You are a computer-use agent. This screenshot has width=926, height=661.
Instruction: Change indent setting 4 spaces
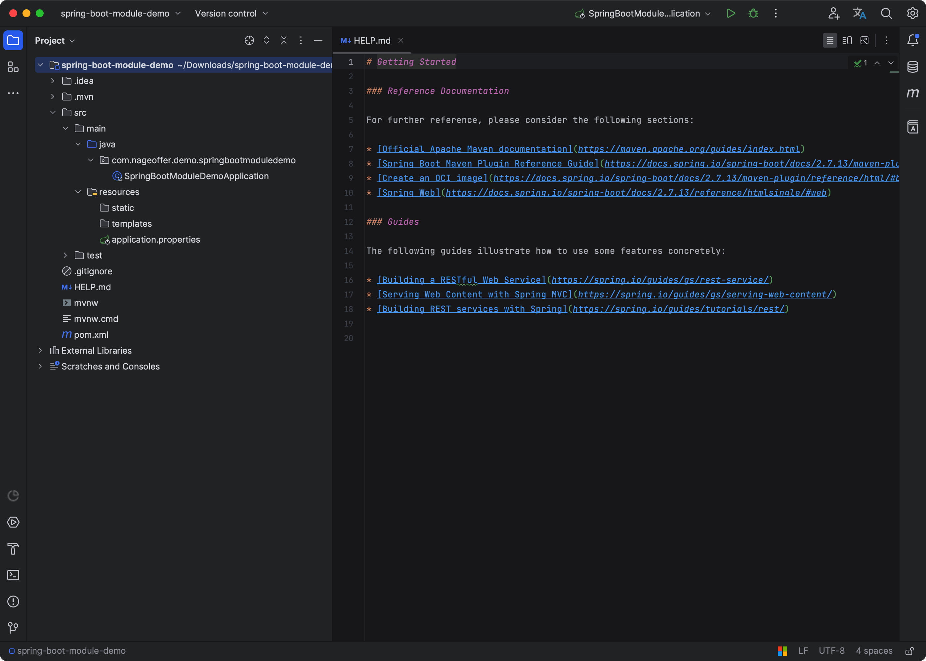[x=874, y=651]
